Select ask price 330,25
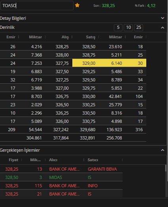 point(89,105)
